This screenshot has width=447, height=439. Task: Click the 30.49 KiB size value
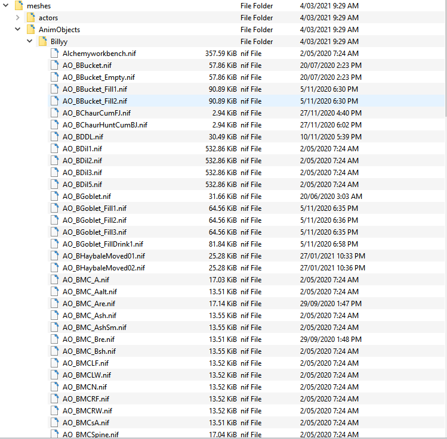click(223, 137)
